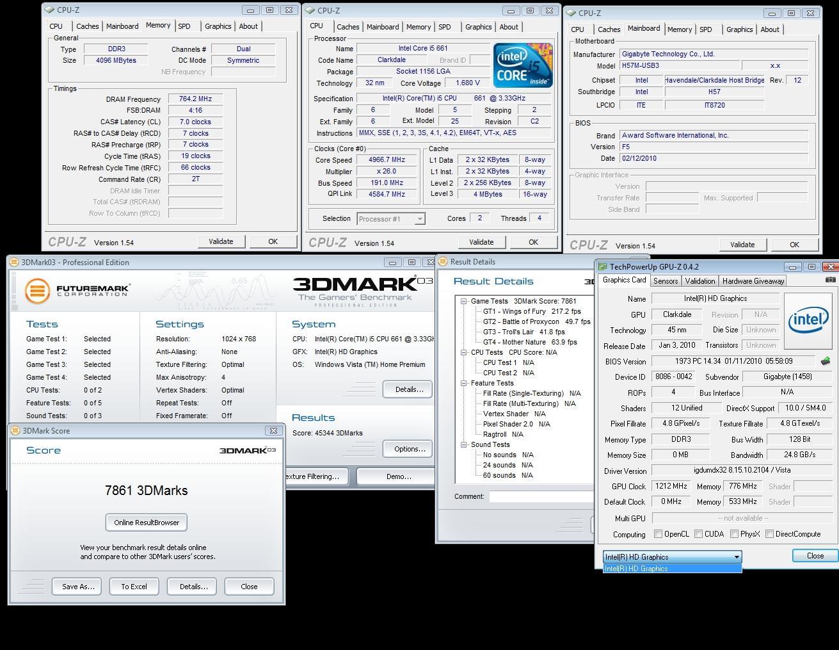Open the GPU selection dropdown in GPU-Z
The height and width of the screenshot is (650, 839).
coord(672,557)
